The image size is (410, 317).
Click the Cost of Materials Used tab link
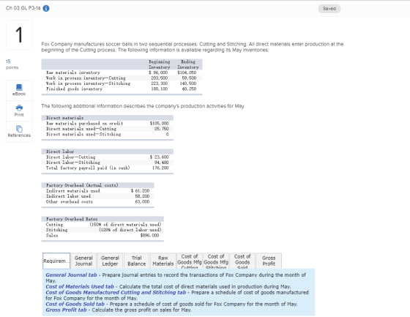[x=80, y=287]
